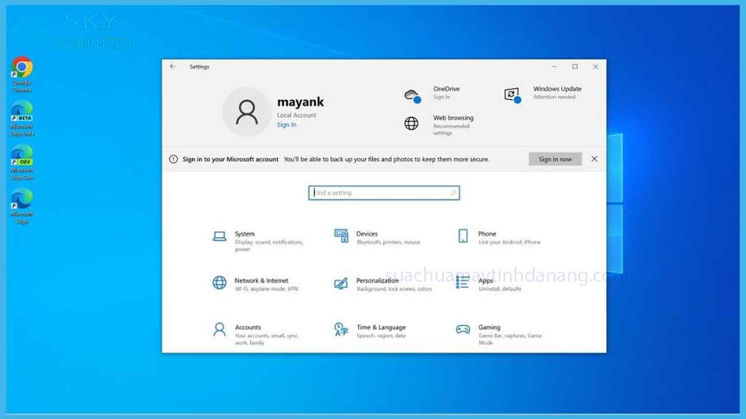This screenshot has width=746, height=419.
Task: Open Accounts settings icon
Action: (219, 330)
